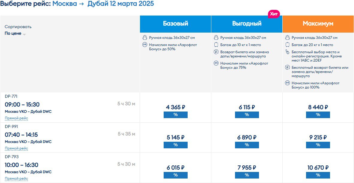Click Москва → Дубай route heading link
The image size is (354, 183).
click(103, 4)
